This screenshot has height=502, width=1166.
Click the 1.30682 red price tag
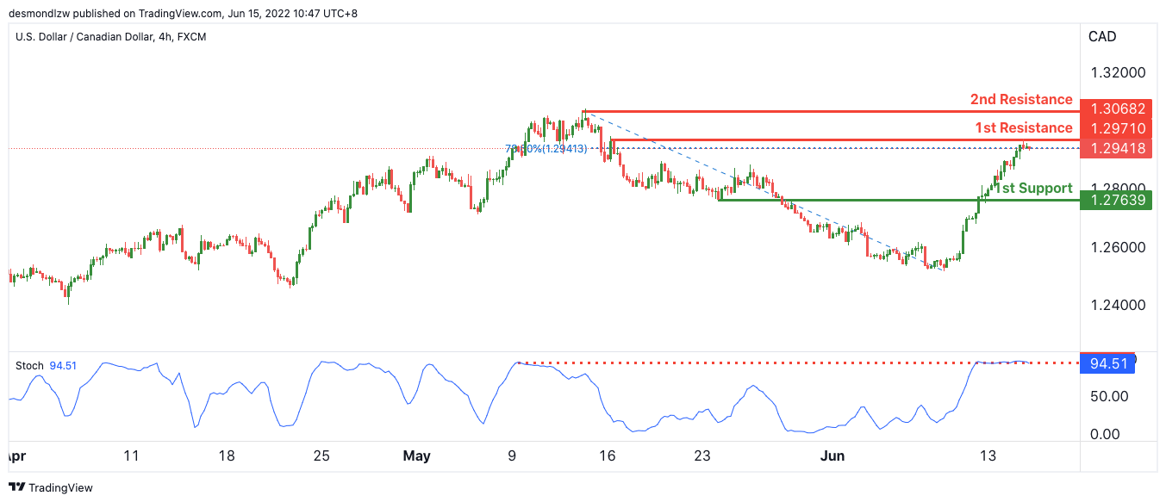(1117, 109)
